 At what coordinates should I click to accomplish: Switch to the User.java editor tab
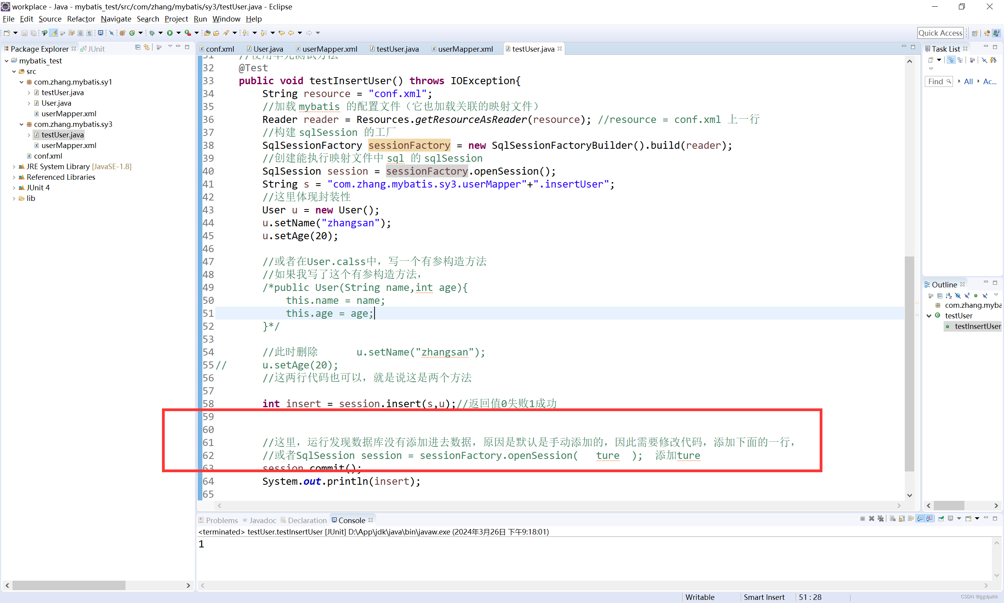(265, 49)
